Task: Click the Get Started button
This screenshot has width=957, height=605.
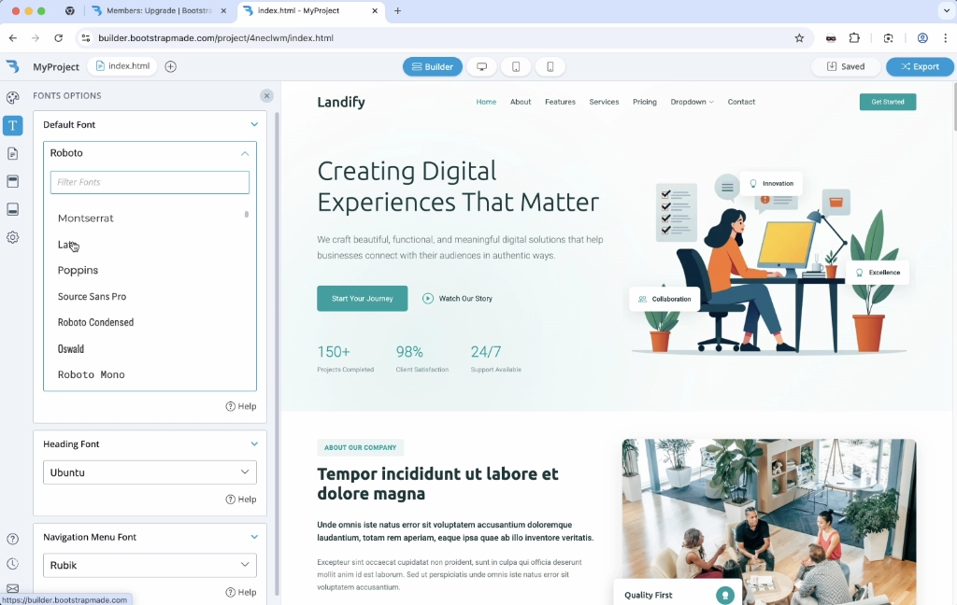Action: click(x=888, y=102)
